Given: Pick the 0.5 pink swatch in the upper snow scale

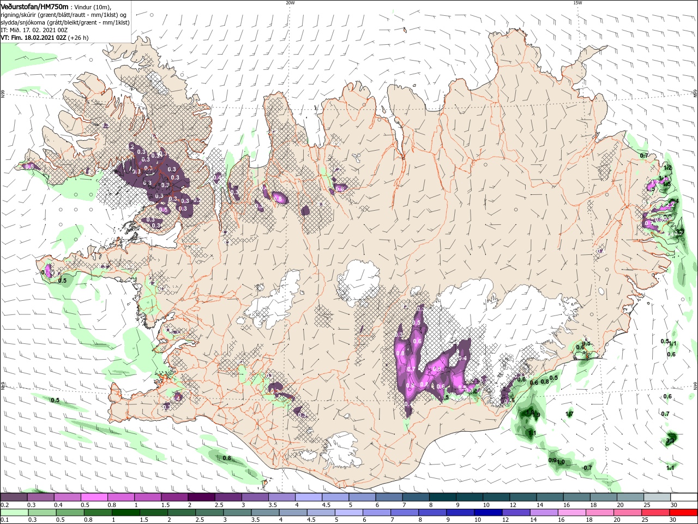Looking at the screenshot, I should coord(94,497).
